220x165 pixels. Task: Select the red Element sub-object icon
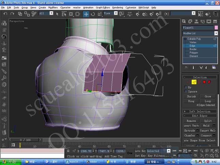(209, 82)
